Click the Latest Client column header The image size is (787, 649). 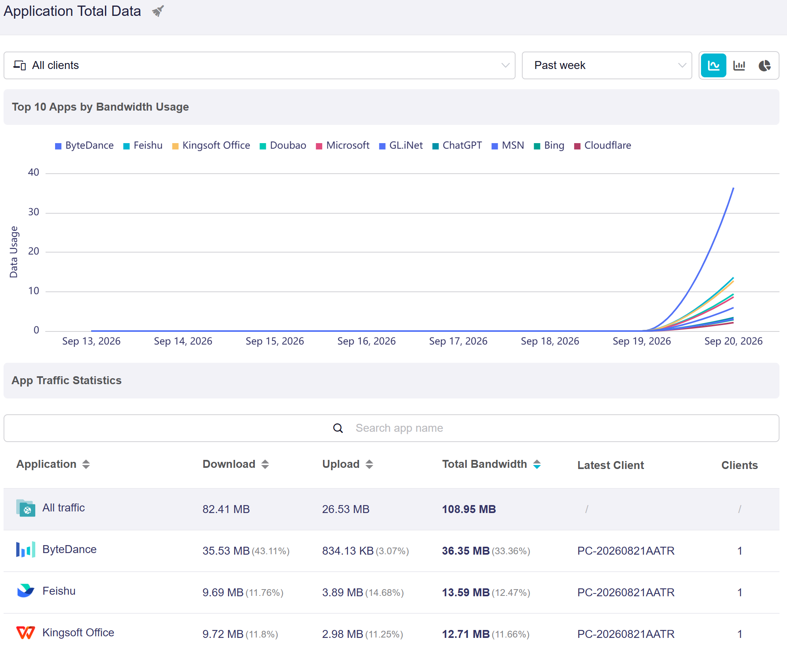point(611,465)
